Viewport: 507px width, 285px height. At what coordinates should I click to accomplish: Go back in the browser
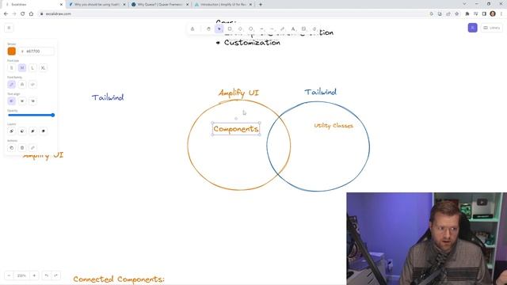(6, 14)
